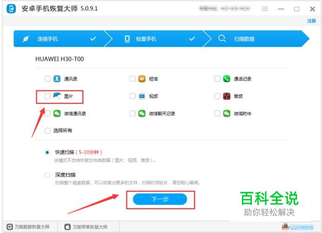Click the 深度扫描 label text
This screenshot has height=233, width=322.
tap(65, 175)
